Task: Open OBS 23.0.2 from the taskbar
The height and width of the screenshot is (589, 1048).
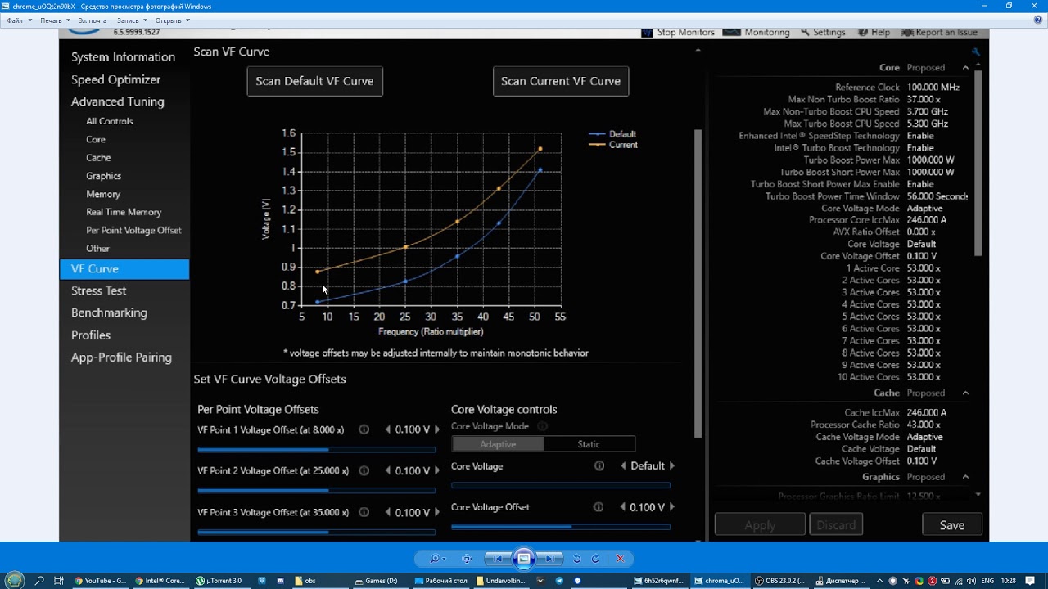Action: [x=781, y=581]
